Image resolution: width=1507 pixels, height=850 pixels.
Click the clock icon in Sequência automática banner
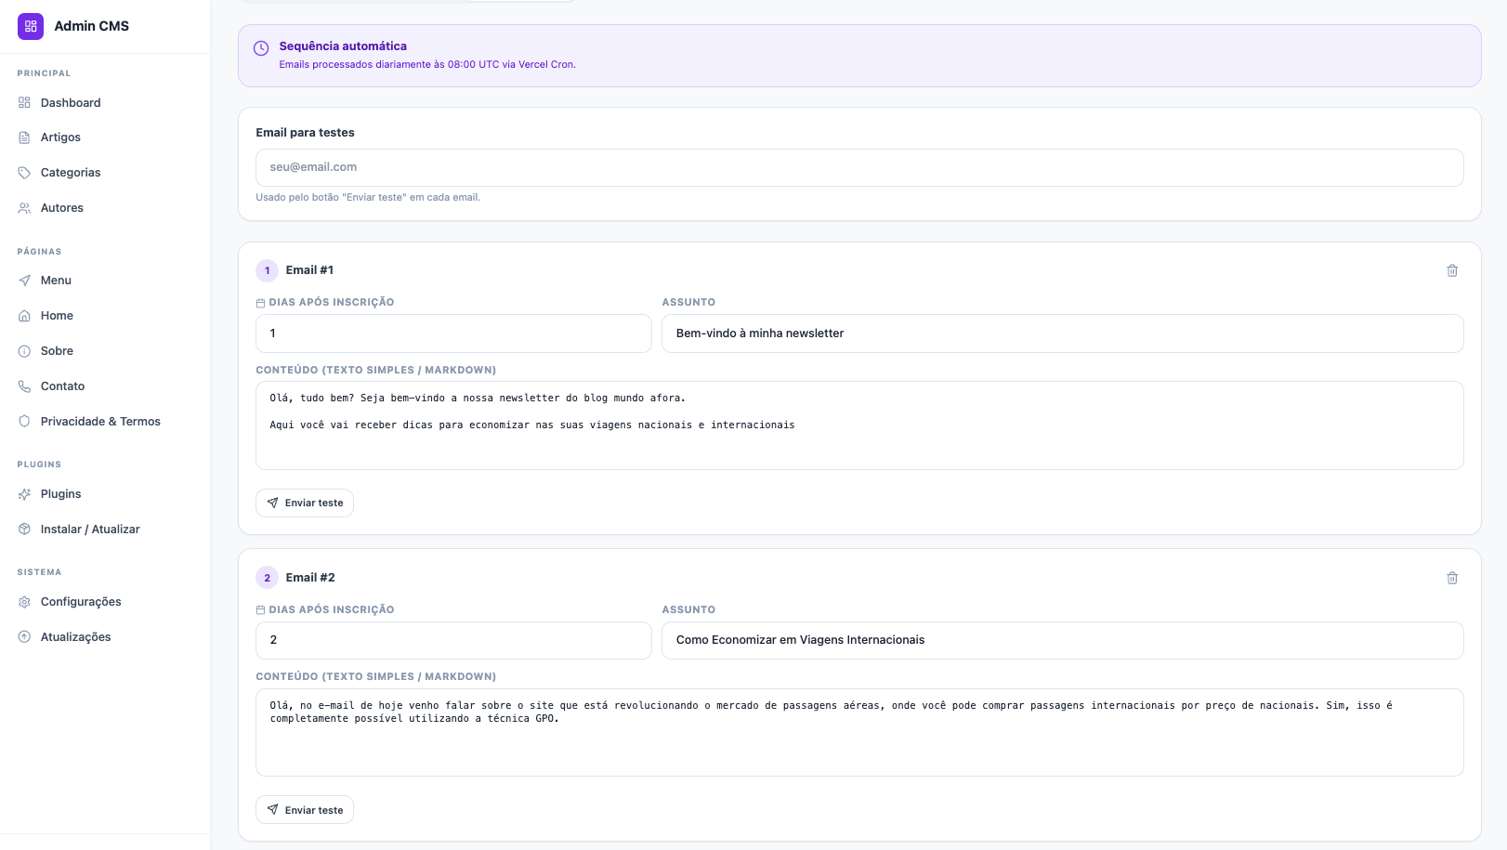pos(261,48)
